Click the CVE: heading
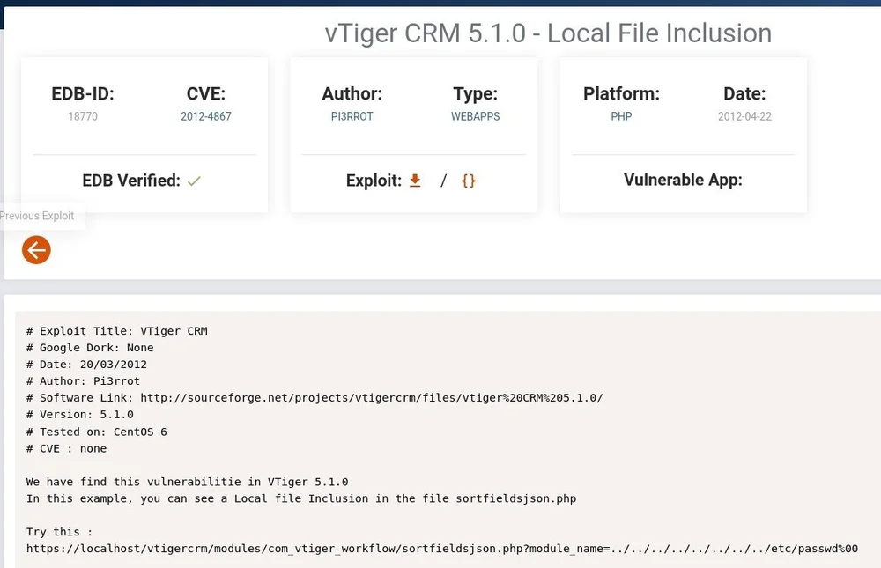The width and height of the screenshot is (881, 568). click(x=205, y=93)
